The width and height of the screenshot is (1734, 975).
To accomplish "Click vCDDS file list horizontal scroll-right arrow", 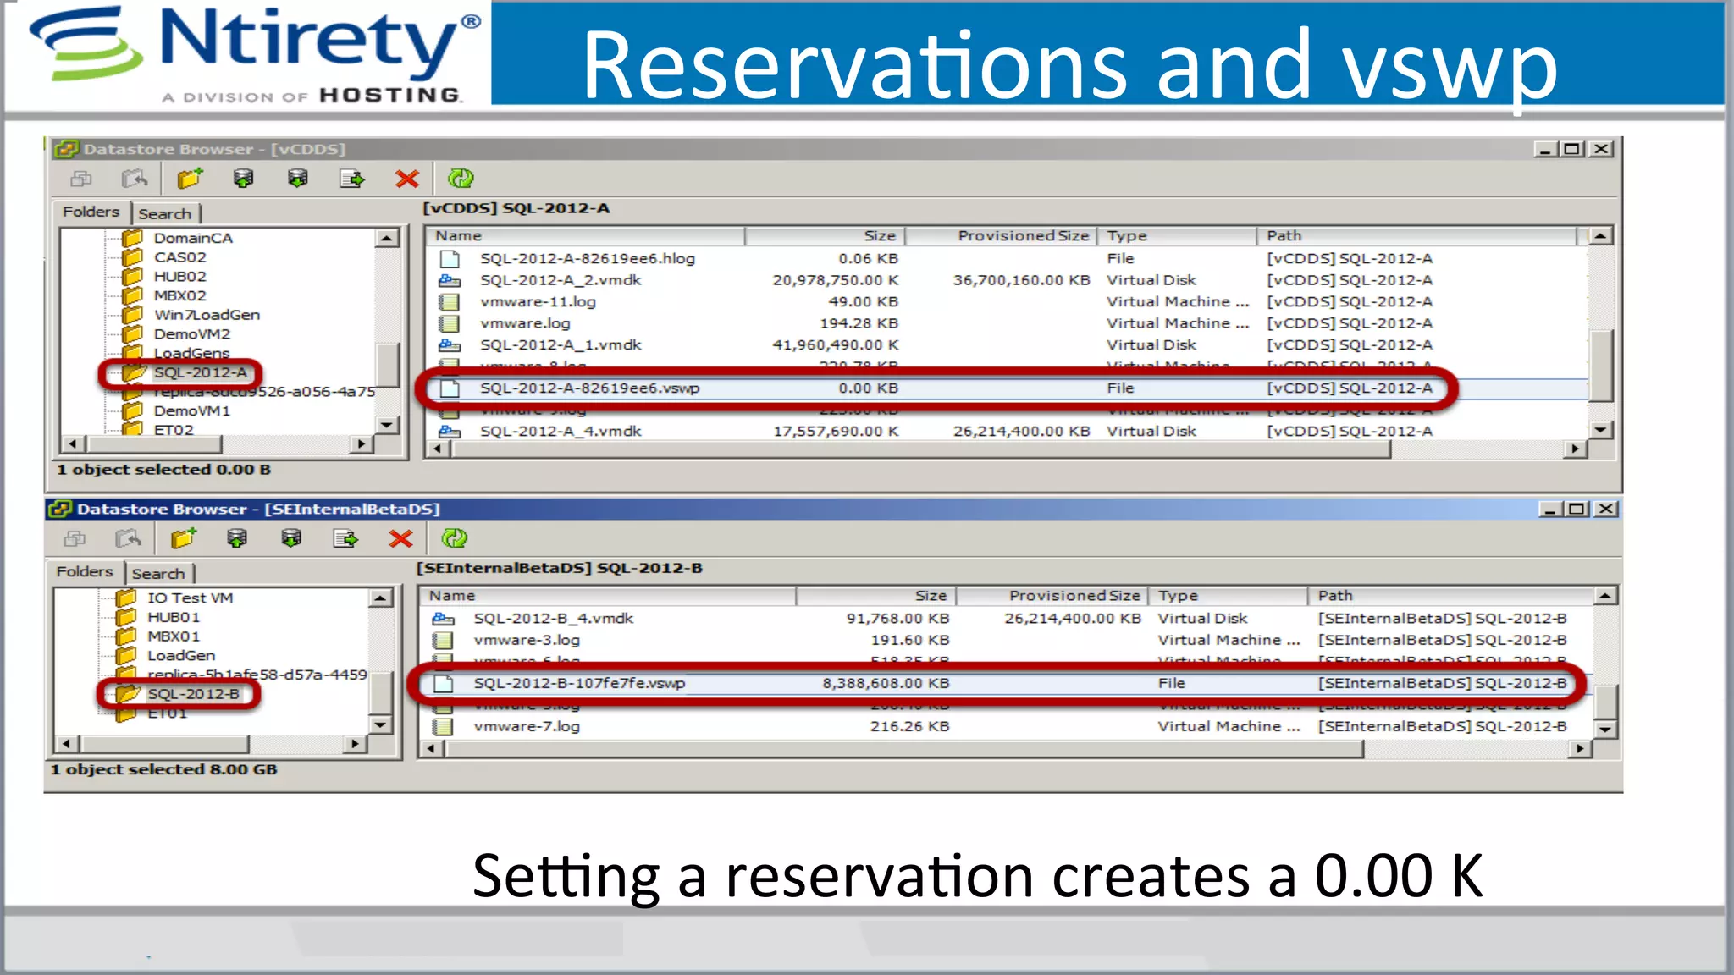I will coord(1574,449).
